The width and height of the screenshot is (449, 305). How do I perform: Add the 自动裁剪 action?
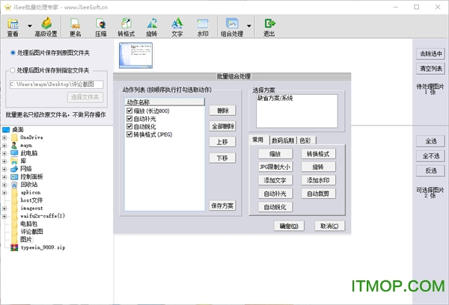tap(318, 194)
